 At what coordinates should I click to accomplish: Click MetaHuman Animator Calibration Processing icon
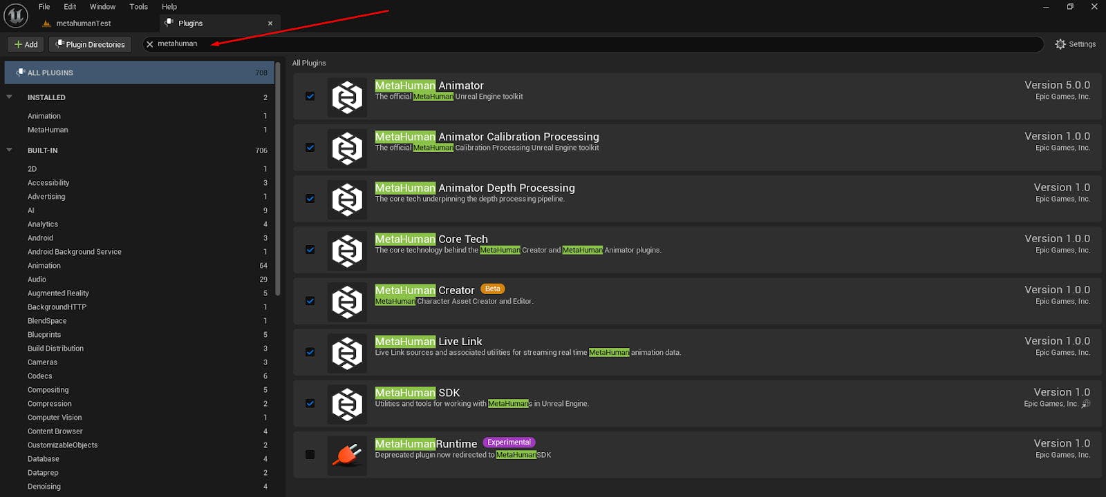click(347, 148)
